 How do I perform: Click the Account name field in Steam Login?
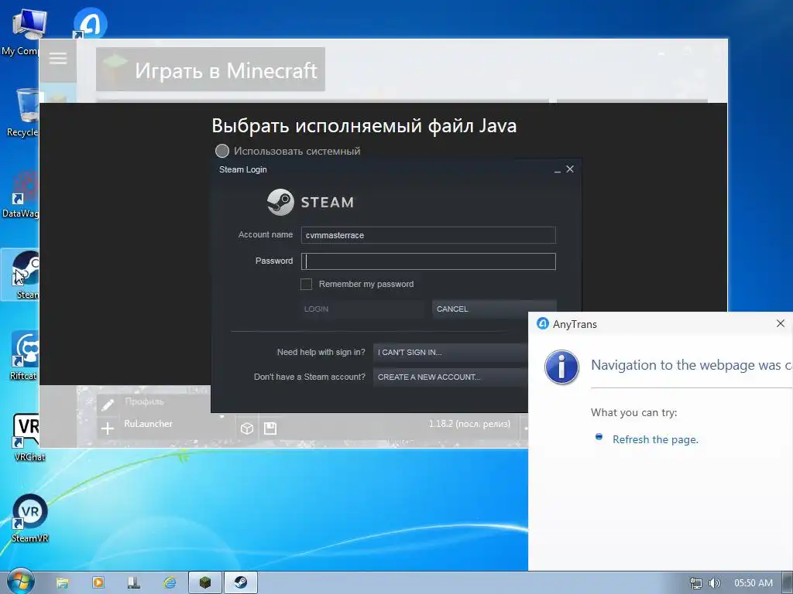point(427,235)
